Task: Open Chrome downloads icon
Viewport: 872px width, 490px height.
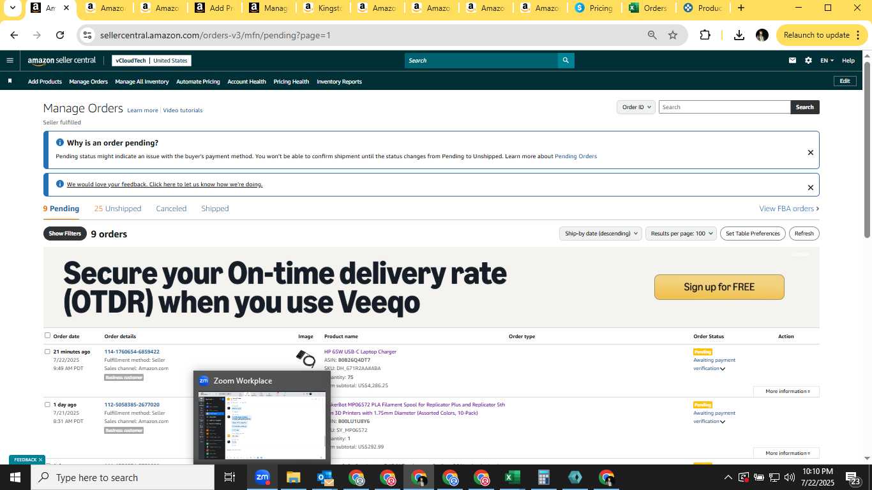Action: (x=739, y=35)
